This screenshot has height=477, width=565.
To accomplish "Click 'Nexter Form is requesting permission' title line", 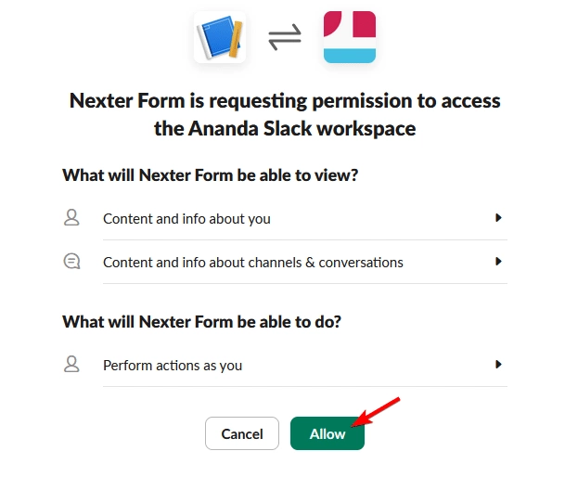I will (285, 100).
